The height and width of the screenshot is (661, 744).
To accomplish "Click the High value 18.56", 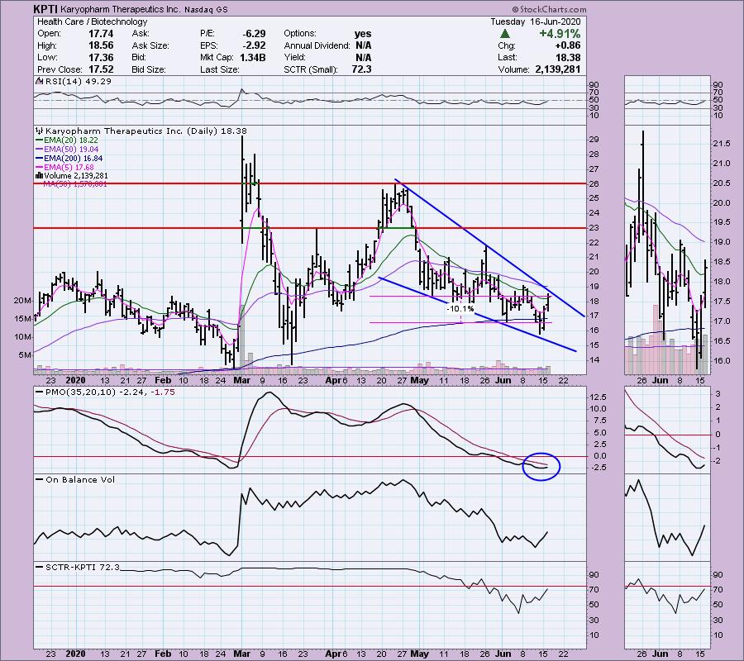I will pyautogui.click(x=101, y=45).
